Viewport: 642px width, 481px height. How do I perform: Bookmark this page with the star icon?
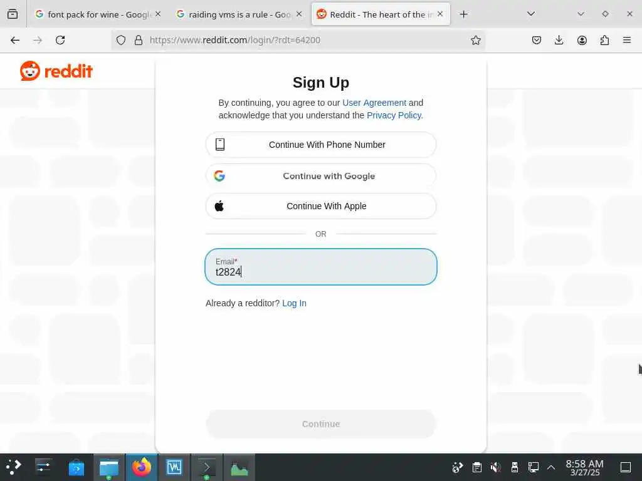tap(475, 40)
